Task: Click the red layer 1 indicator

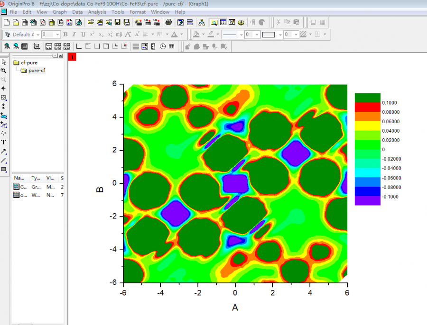Action: (72, 57)
